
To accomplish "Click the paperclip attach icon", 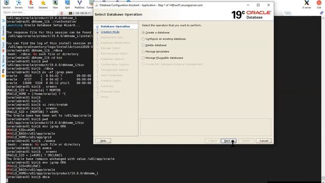I will [321, 13].
